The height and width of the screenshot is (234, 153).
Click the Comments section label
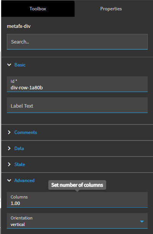[x=25, y=132]
